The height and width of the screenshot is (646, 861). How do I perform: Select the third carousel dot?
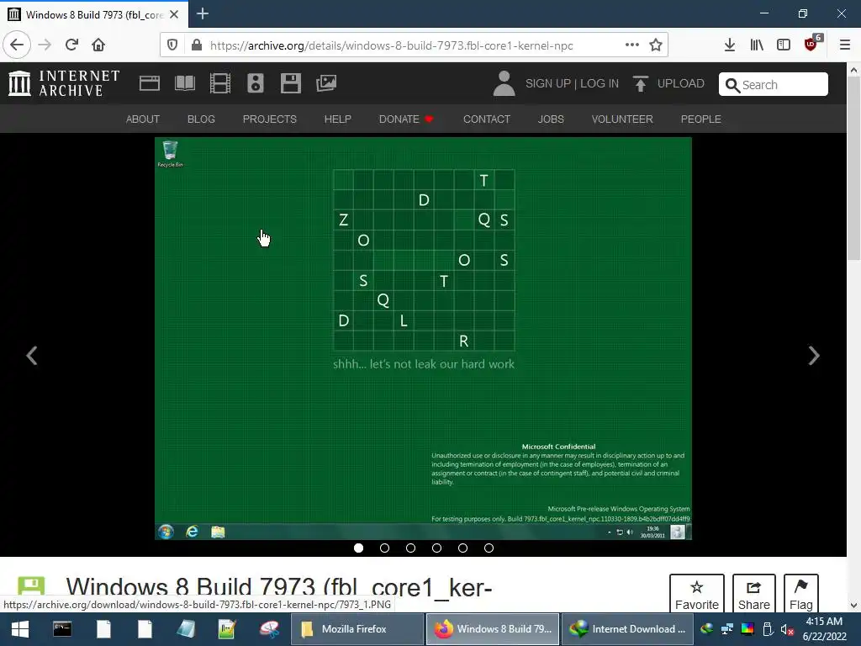coord(410,548)
